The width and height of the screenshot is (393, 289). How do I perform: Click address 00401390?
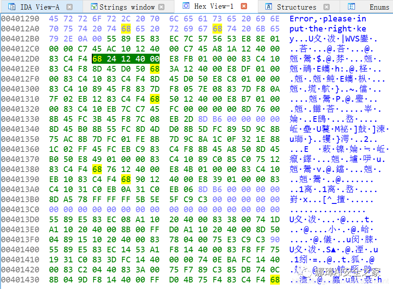[x=20, y=179]
